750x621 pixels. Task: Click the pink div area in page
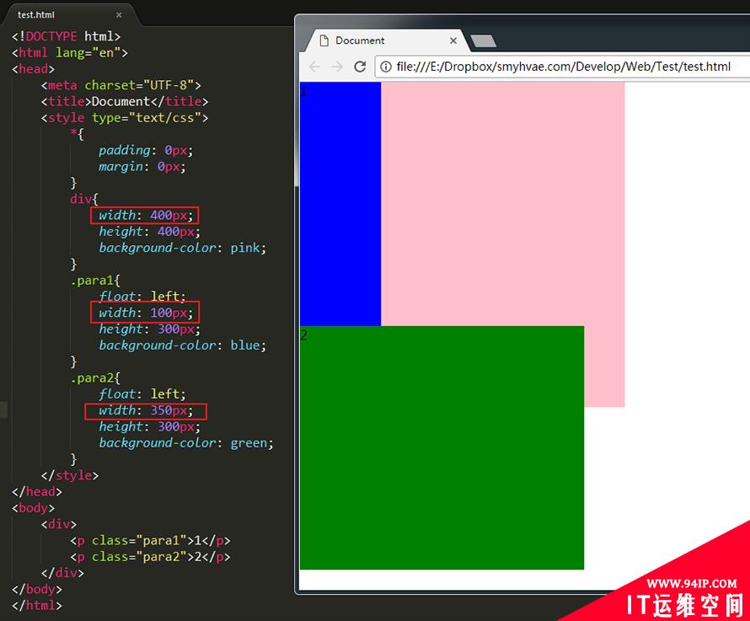click(502, 204)
